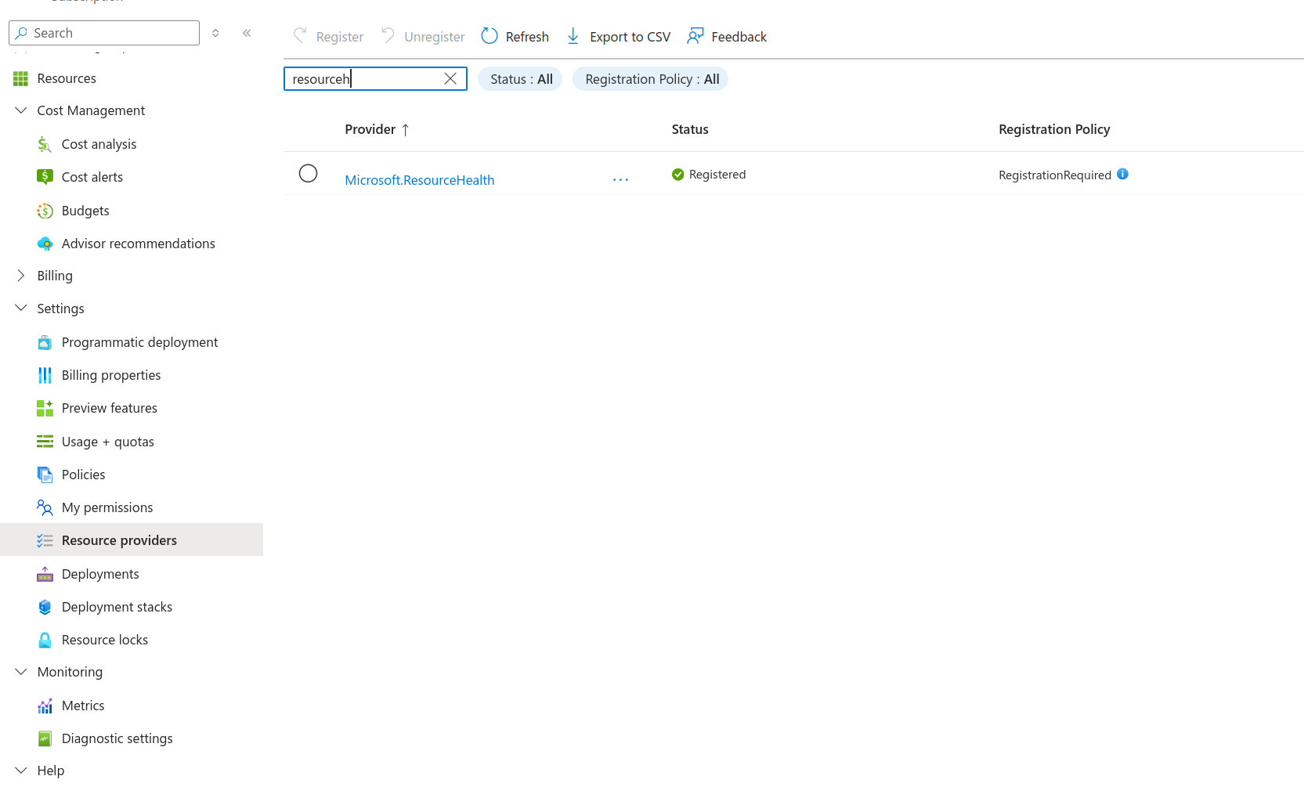Click the Advisor recommendations cloud icon

[x=45, y=244]
